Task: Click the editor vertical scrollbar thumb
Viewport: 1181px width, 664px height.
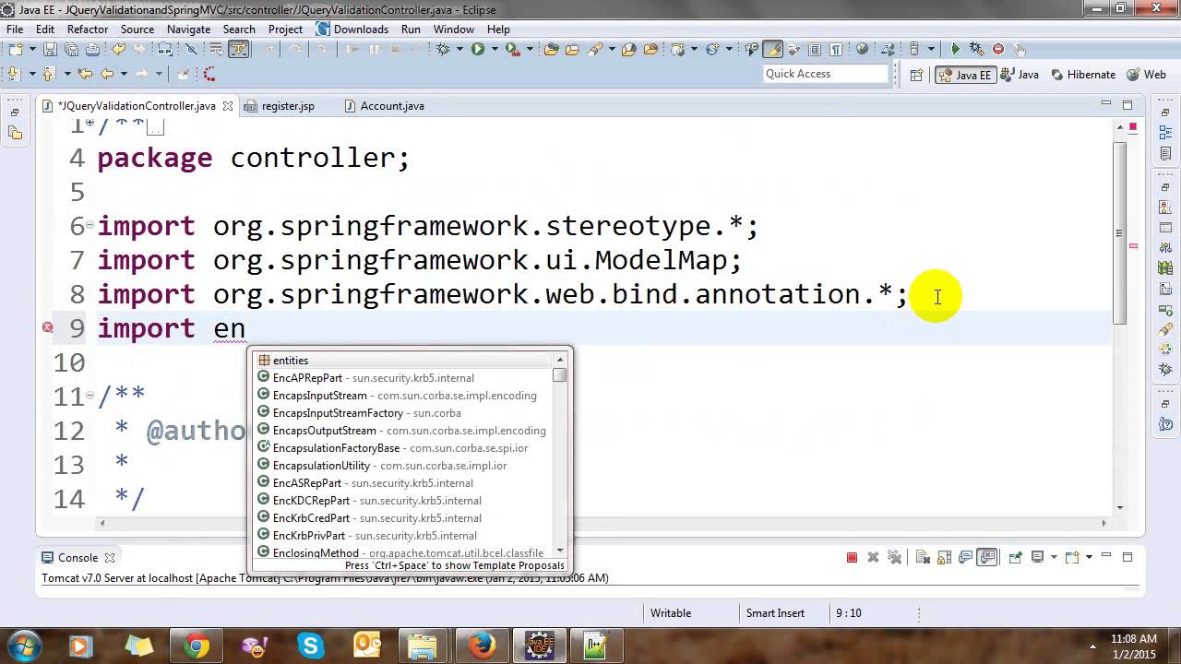Action: click(x=1120, y=233)
